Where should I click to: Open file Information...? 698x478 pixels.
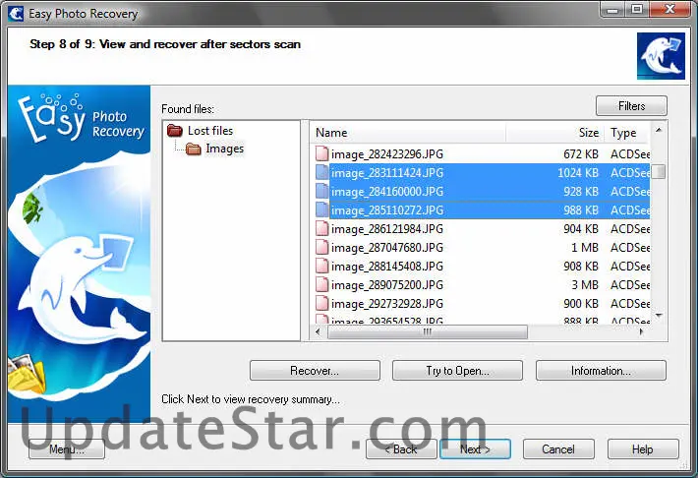pos(601,371)
